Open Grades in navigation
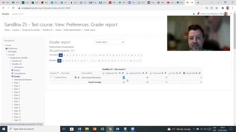This screenshot has width=236, height=132. (17, 77)
